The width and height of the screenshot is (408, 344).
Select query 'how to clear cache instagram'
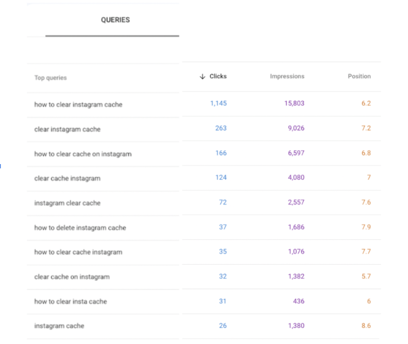[x=78, y=252]
